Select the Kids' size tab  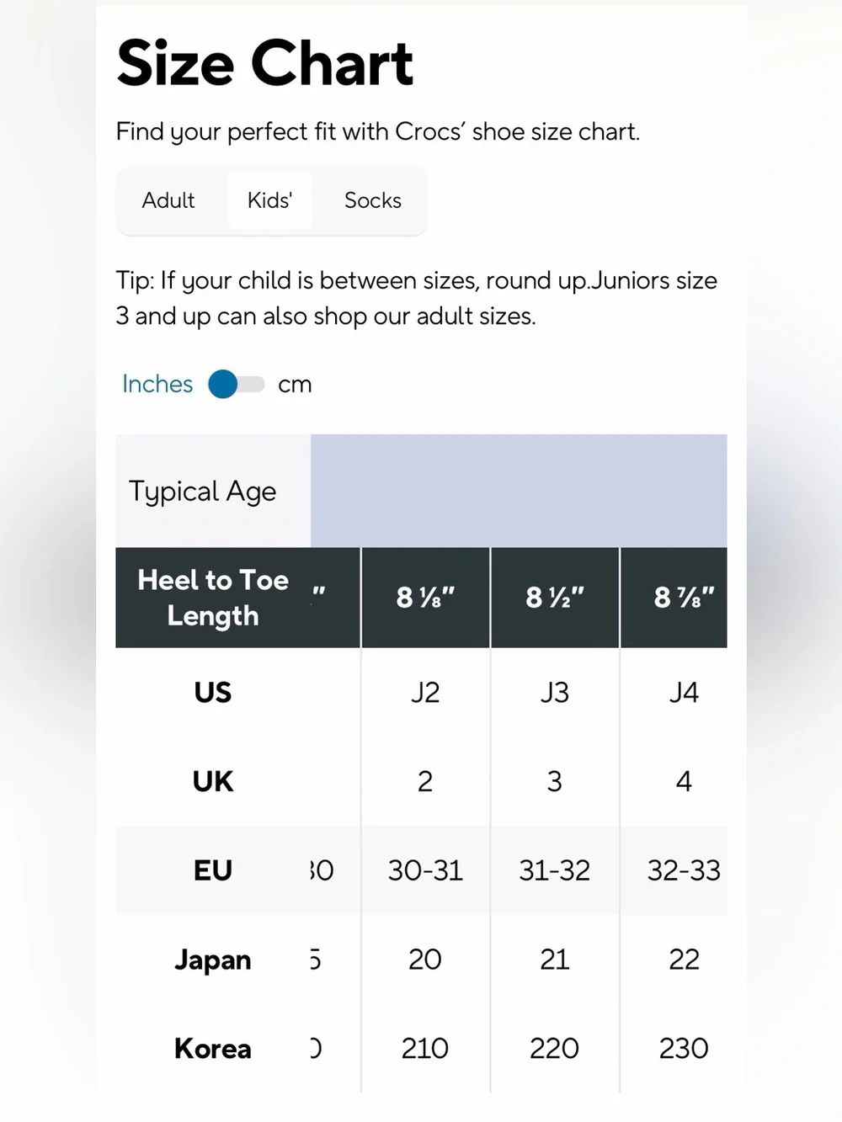(x=269, y=200)
